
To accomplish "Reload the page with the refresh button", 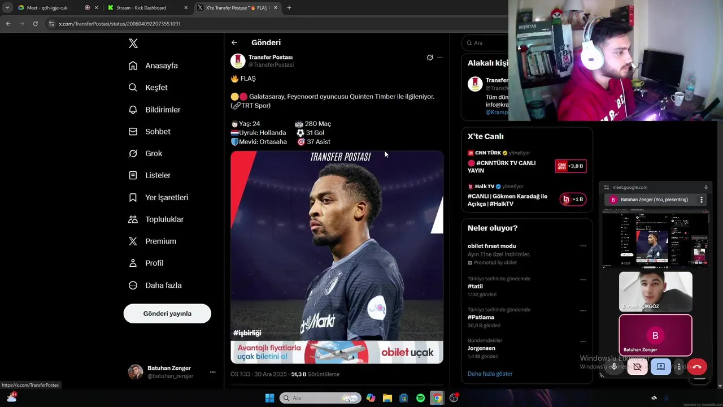I will click(35, 24).
